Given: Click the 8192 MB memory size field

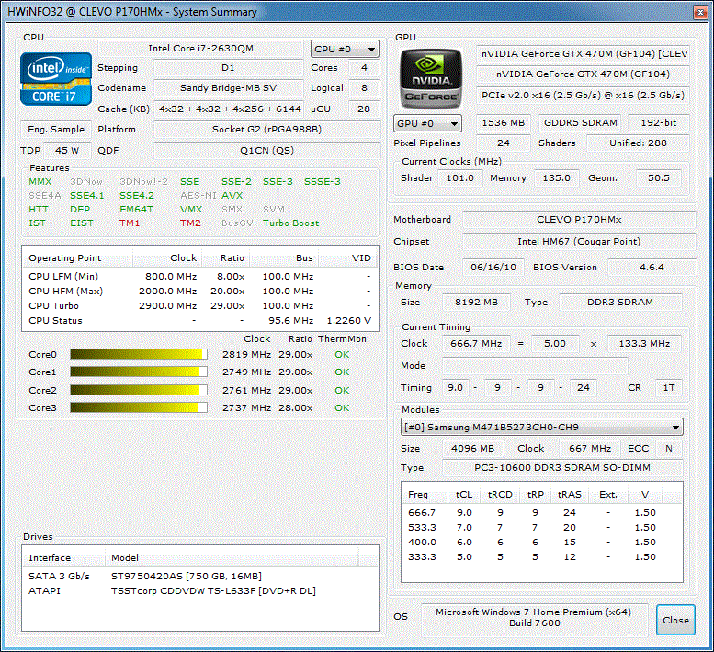Looking at the screenshot, I should point(476,303).
